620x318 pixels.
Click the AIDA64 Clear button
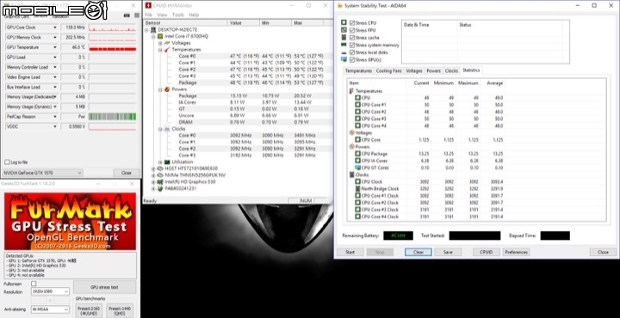click(418, 252)
